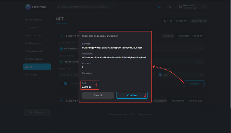231x133 pixels.
Task: Toggle the Advanced checkbox
Action: coord(66,84)
